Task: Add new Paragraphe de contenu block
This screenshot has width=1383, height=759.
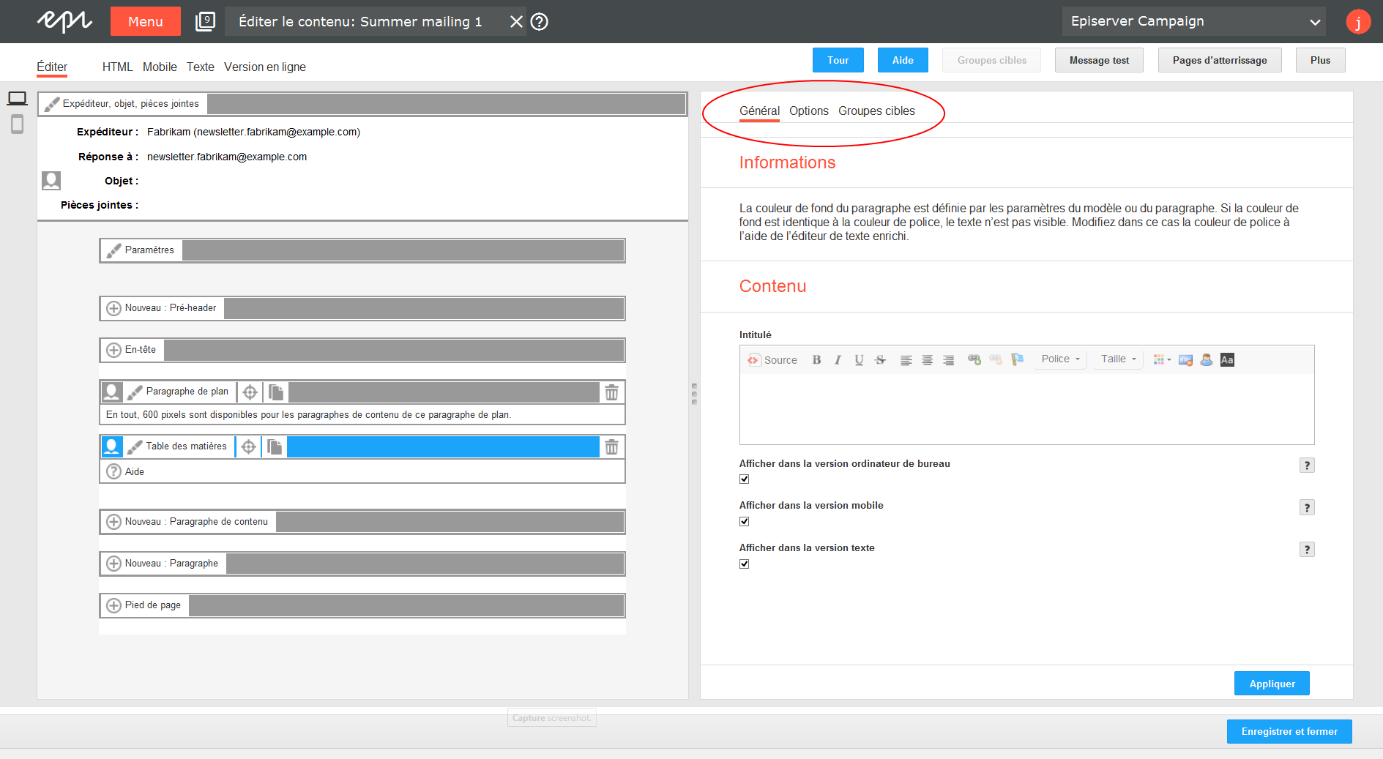Action: (113, 522)
